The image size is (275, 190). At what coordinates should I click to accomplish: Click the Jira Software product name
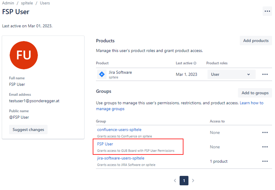point(120,72)
